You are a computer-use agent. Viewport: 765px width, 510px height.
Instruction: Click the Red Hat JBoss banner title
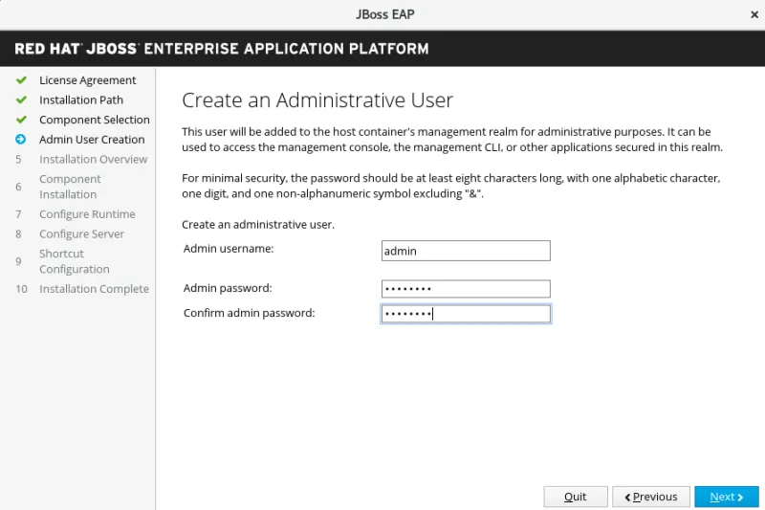pos(222,49)
